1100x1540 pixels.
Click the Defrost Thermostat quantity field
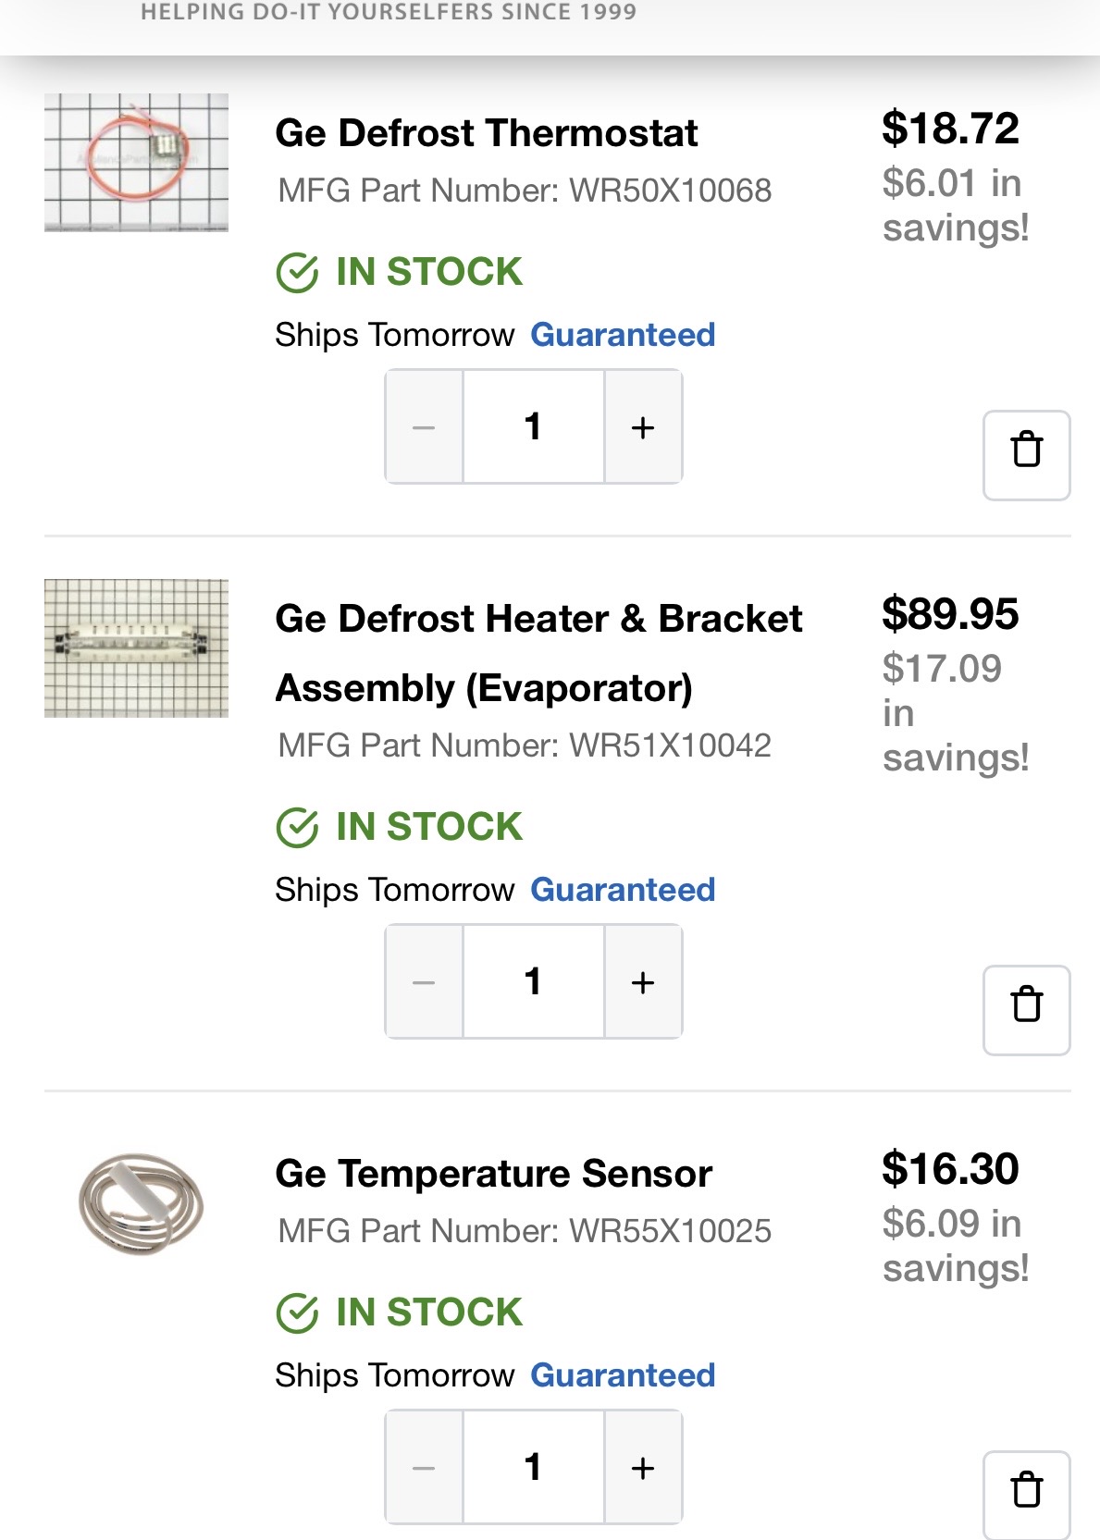[x=533, y=427]
